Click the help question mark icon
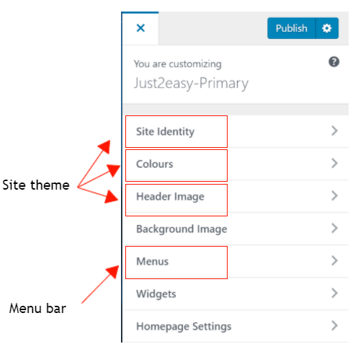The width and height of the screenshot is (363, 357). pyautogui.click(x=333, y=62)
